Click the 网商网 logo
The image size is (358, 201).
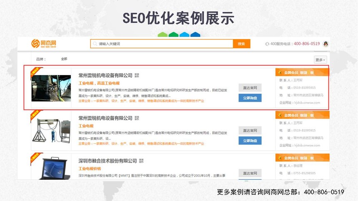(44, 43)
